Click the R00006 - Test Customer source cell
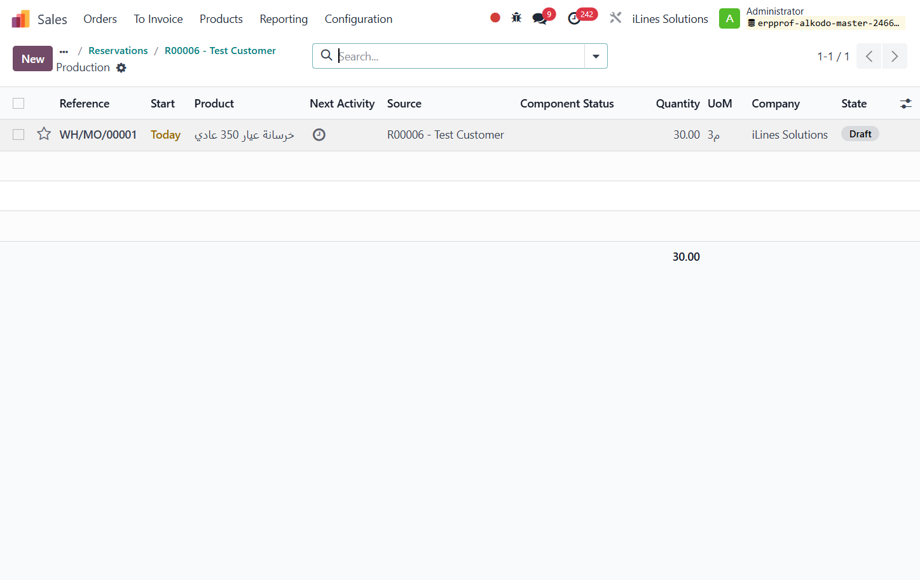 coord(446,135)
